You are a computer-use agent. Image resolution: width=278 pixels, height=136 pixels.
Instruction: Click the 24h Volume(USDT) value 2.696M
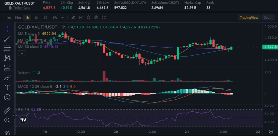coord(157,8)
